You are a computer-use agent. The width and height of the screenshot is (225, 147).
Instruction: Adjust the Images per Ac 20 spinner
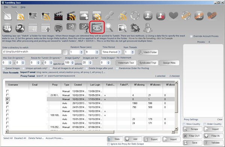90,62
